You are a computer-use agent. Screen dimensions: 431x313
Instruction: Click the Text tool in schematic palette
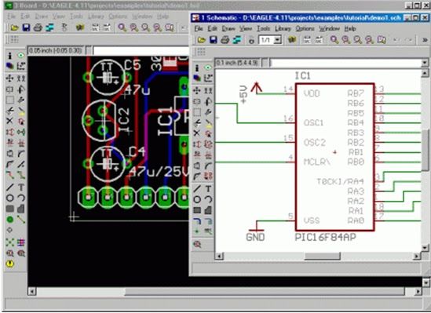coord(208,188)
